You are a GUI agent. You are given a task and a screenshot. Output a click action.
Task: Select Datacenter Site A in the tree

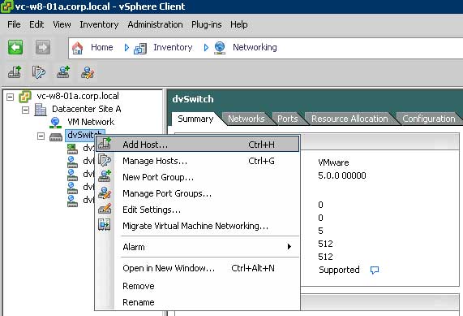(87, 109)
